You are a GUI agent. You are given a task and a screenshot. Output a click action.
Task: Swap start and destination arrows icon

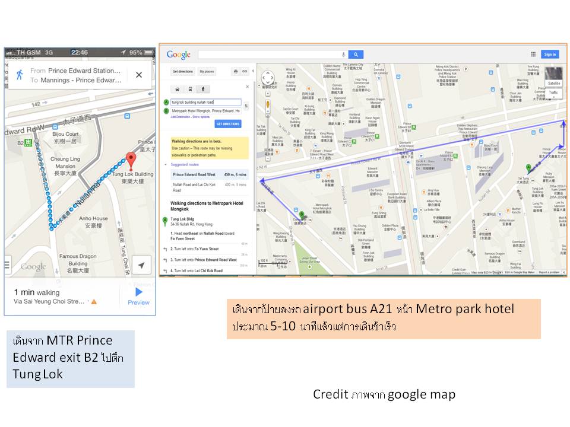246,106
